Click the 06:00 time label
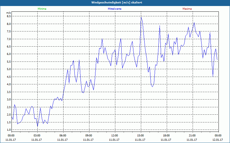Image resolution: width=230 pixels, height=143 pixels. (63, 136)
